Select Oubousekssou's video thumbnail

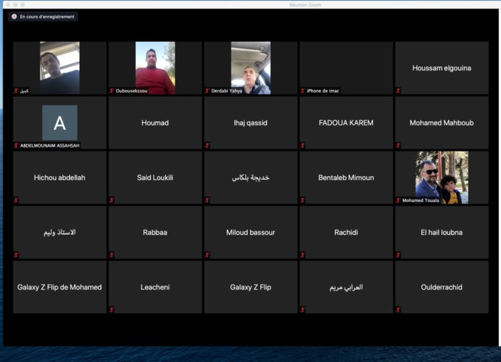155,68
